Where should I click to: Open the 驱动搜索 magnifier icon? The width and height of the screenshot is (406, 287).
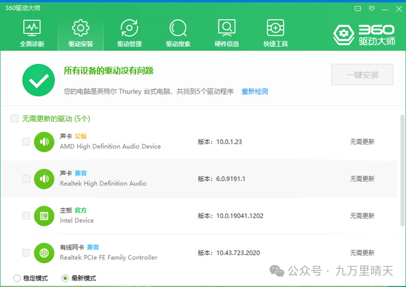click(x=178, y=28)
